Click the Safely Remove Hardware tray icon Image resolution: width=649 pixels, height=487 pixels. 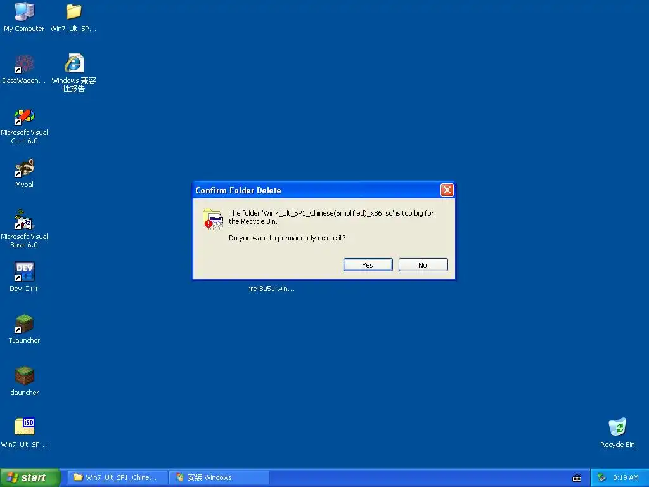click(x=602, y=478)
